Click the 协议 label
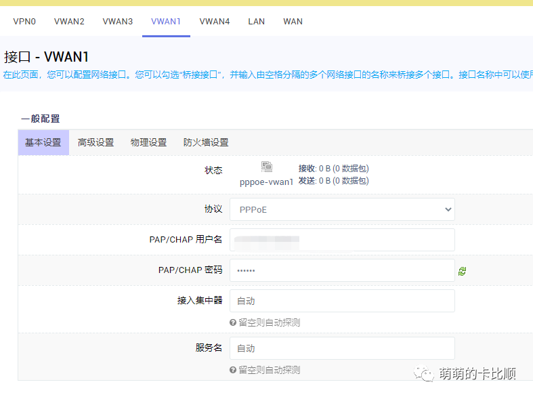This screenshot has height=397, width=533. pyautogui.click(x=213, y=209)
